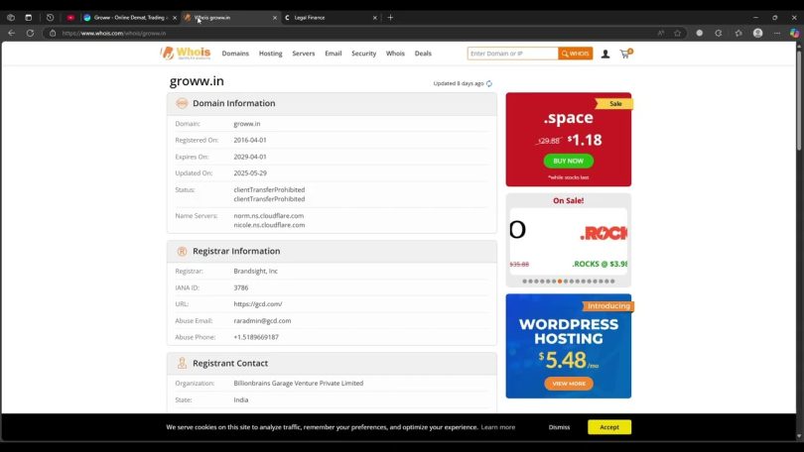Click the site info lock icon in address bar
Screen dimensions: 804x452
pos(53,33)
